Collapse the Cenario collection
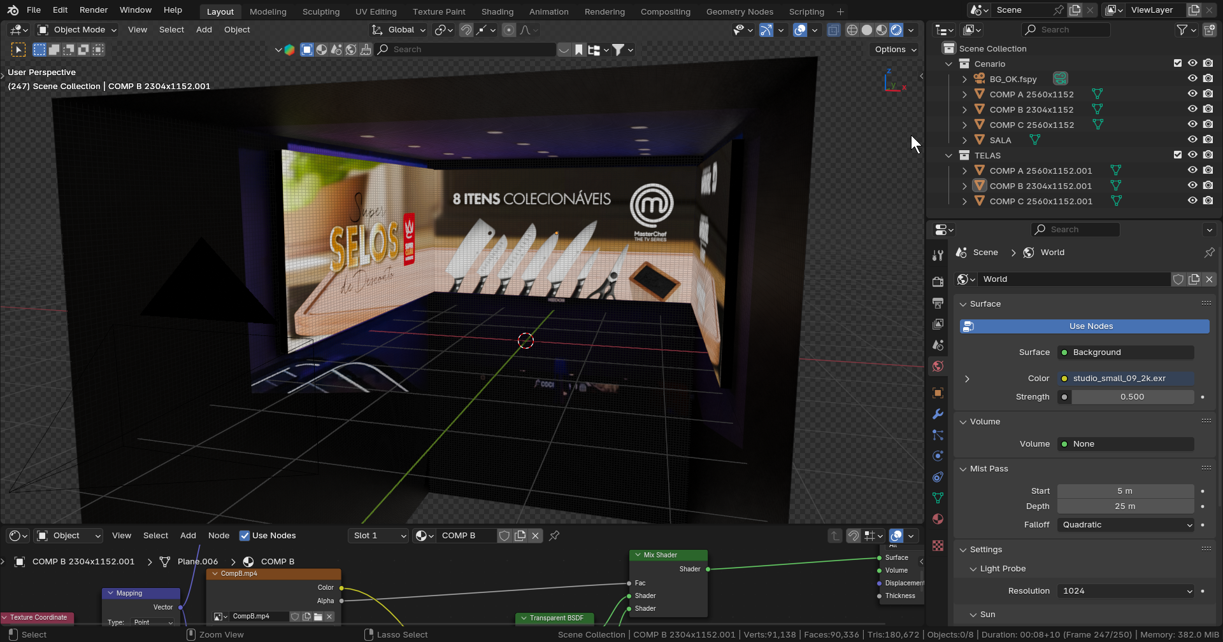Viewport: 1223px width, 642px height. click(948, 64)
